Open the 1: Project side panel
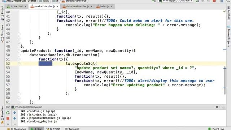231x130 pixels. 2,13
